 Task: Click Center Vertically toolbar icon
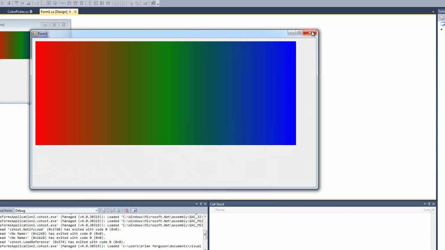tap(122, 3)
